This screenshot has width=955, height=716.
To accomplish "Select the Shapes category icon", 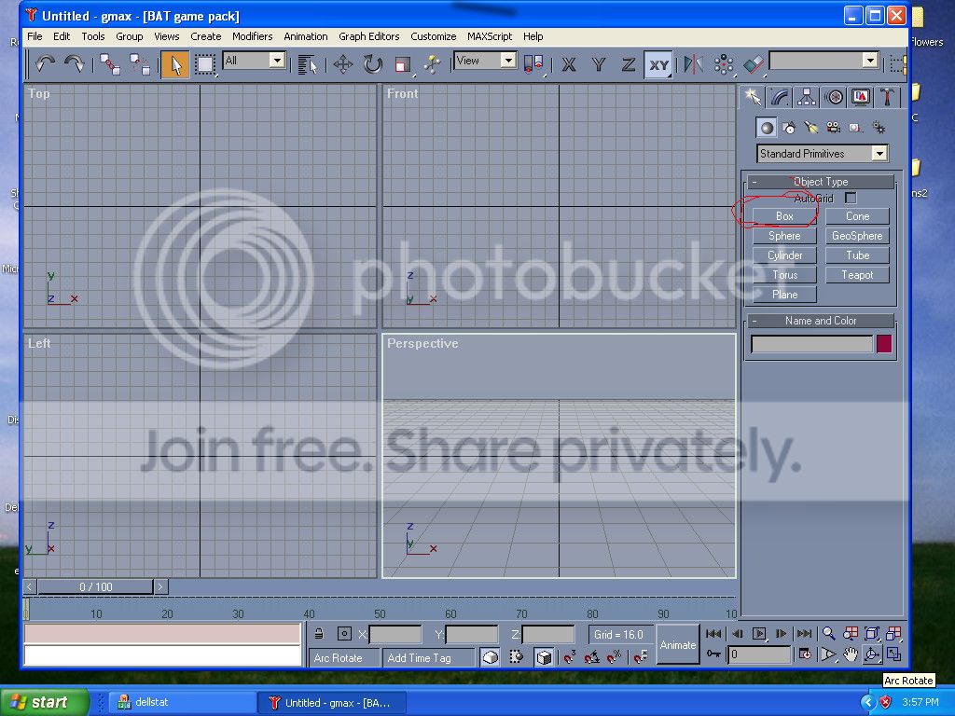I will click(789, 127).
